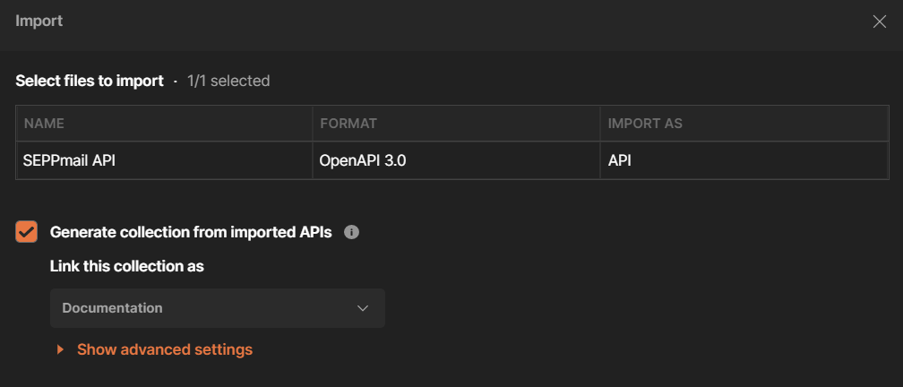Click the API value under Import As
The width and height of the screenshot is (903, 387).
[x=620, y=161]
